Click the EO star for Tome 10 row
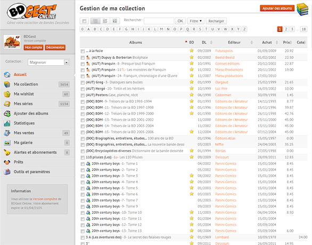This screenshot has width=312, height=245. (192, 212)
